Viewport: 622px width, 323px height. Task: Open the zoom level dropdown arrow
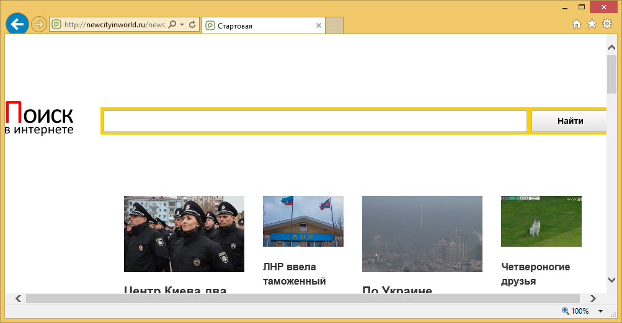[600, 311]
